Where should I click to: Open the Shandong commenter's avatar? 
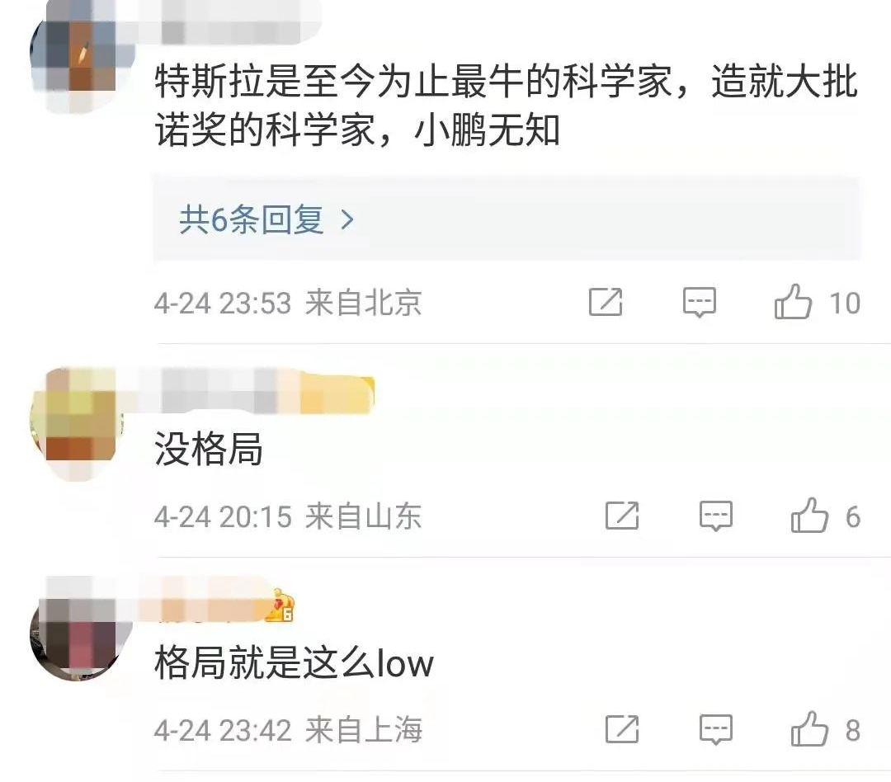coord(76,423)
